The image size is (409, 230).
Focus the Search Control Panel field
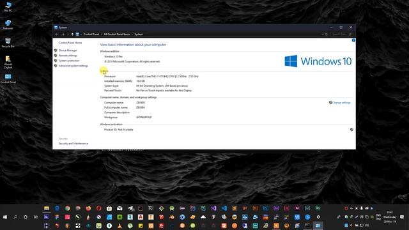[x=342, y=34]
